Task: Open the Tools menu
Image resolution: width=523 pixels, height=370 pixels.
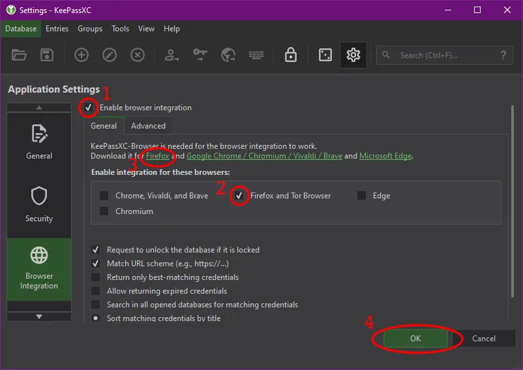Action: (x=121, y=29)
